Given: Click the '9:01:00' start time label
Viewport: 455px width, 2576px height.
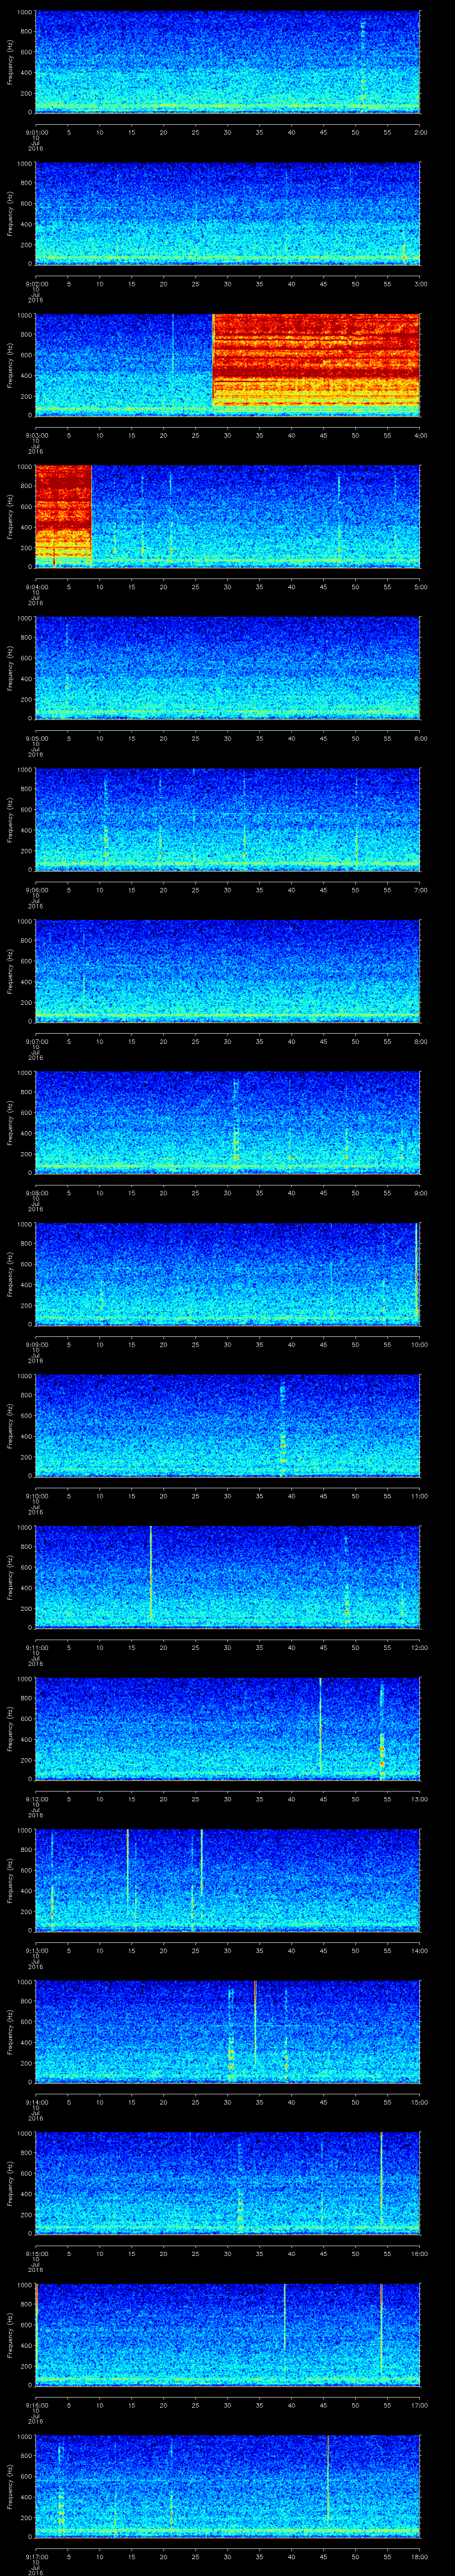Looking at the screenshot, I should tap(36, 132).
